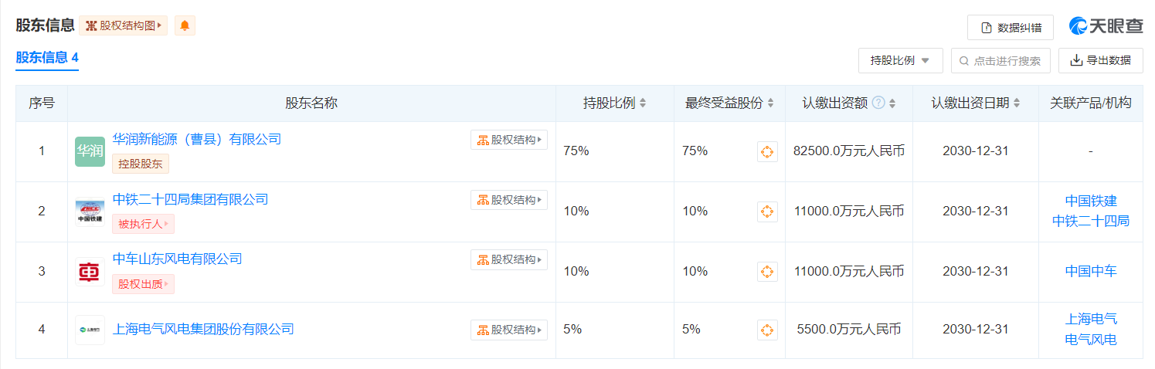Select the 股东信息 4 tab
The image size is (1155, 369).
pyautogui.click(x=47, y=58)
